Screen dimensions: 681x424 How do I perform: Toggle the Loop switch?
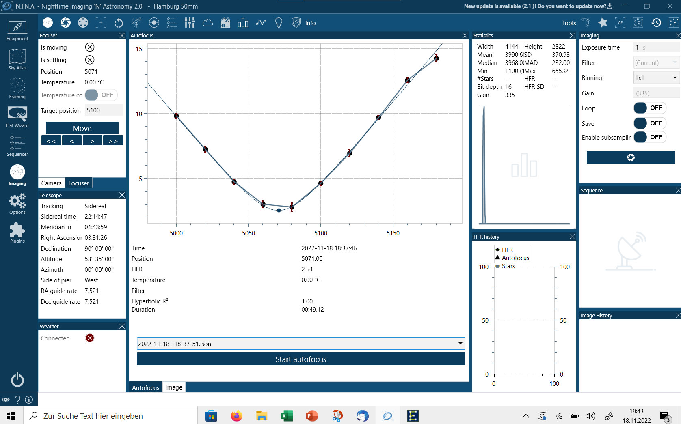pos(650,108)
